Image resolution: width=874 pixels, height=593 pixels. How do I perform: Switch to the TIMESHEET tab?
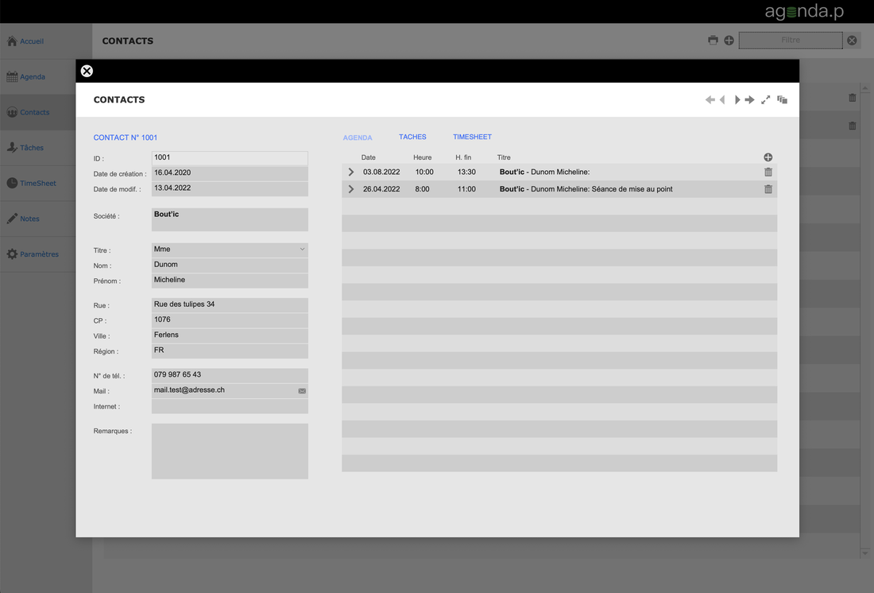pyautogui.click(x=472, y=138)
